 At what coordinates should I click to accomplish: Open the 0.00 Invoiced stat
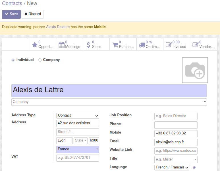click(176, 42)
